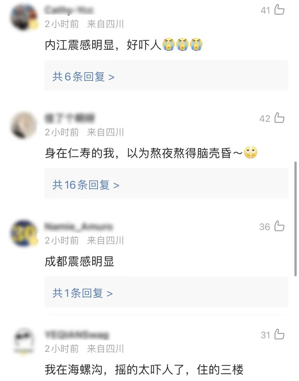Open avatar of the 成都 commenter
299x381 pixels.
(24, 233)
